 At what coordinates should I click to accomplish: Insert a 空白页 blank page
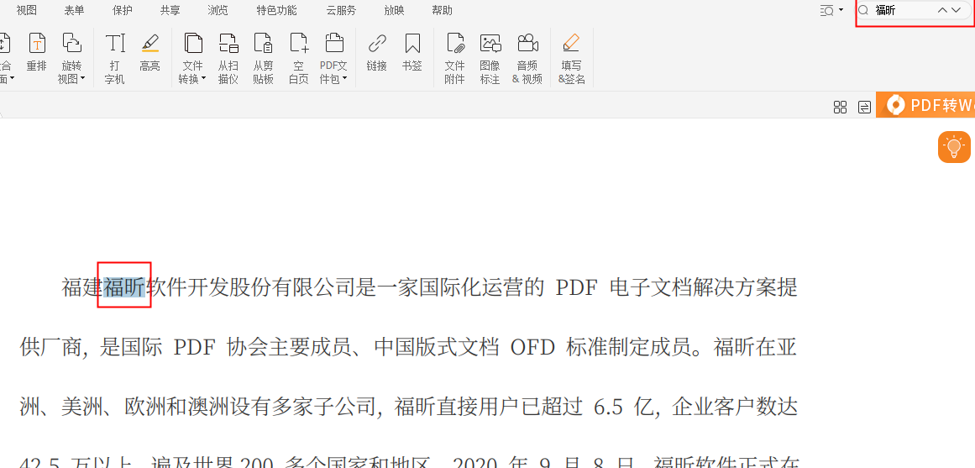coord(299,59)
